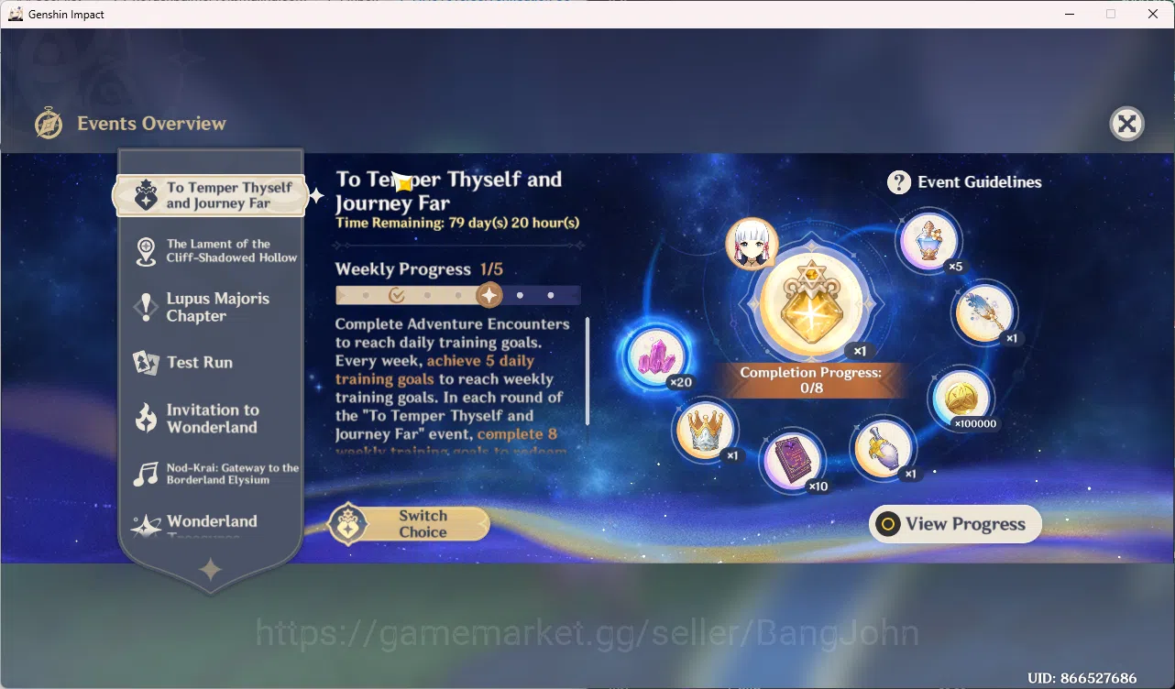Image resolution: width=1175 pixels, height=689 pixels.
Task: Click the View Progress button
Action: [955, 524]
